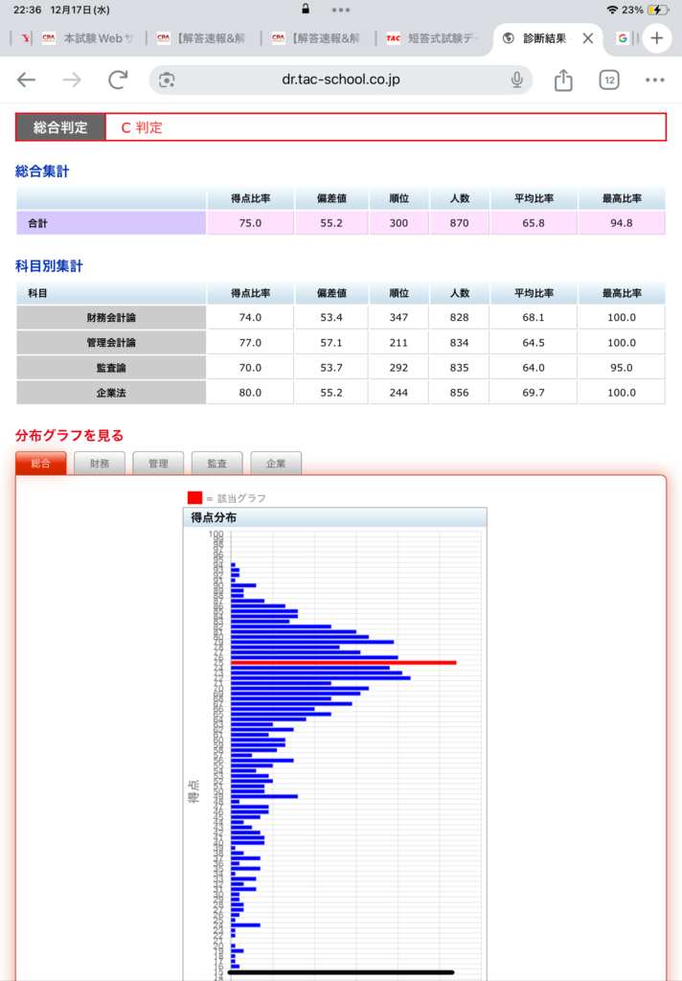The width and height of the screenshot is (682, 981).
Task: Select the 総合 distribution graph tab
Action: click(41, 464)
